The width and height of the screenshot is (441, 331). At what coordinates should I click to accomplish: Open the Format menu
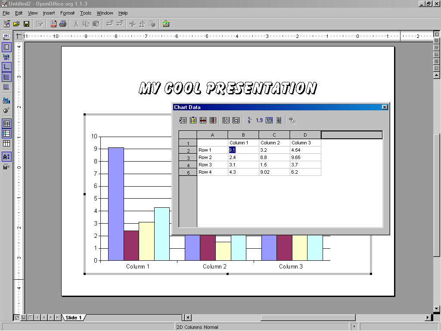[x=67, y=13]
